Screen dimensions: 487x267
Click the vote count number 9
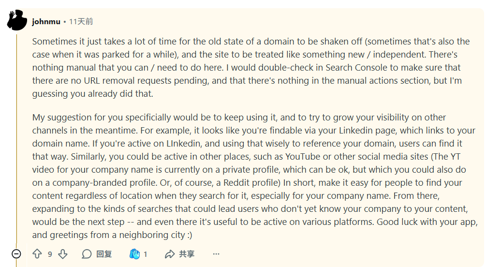point(50,254)
